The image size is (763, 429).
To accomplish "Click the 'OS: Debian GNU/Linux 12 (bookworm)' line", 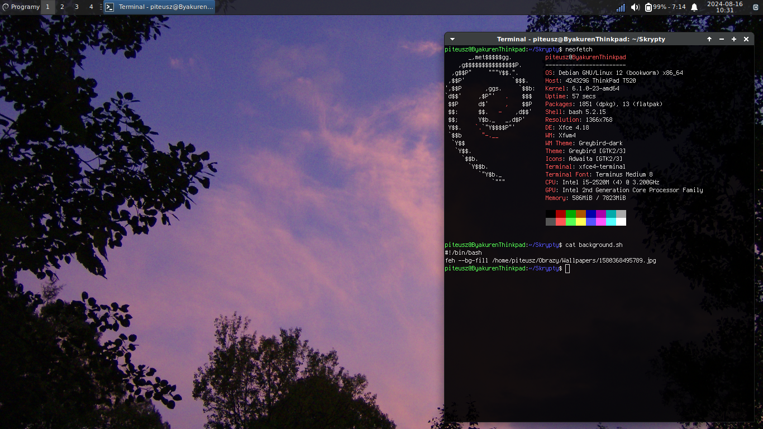I will [x=614, y=73].
